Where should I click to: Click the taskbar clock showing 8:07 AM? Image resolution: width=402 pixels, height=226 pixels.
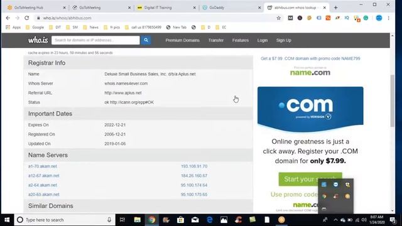pyautogui.click(x=376, y=220)
